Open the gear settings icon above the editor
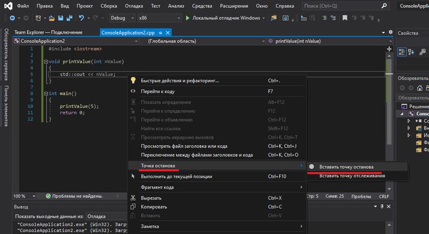 click(x=391, y=32)
